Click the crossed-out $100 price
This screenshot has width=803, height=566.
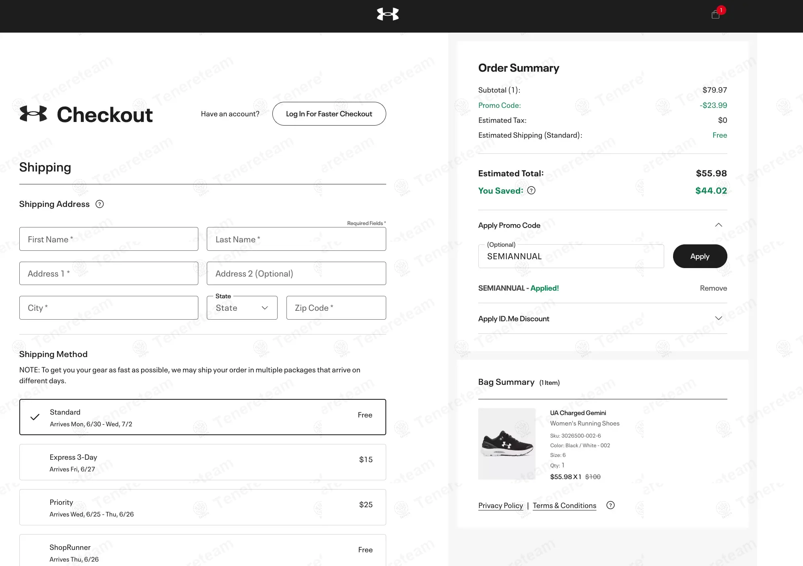pyautogui.click(x=593, y=477)
